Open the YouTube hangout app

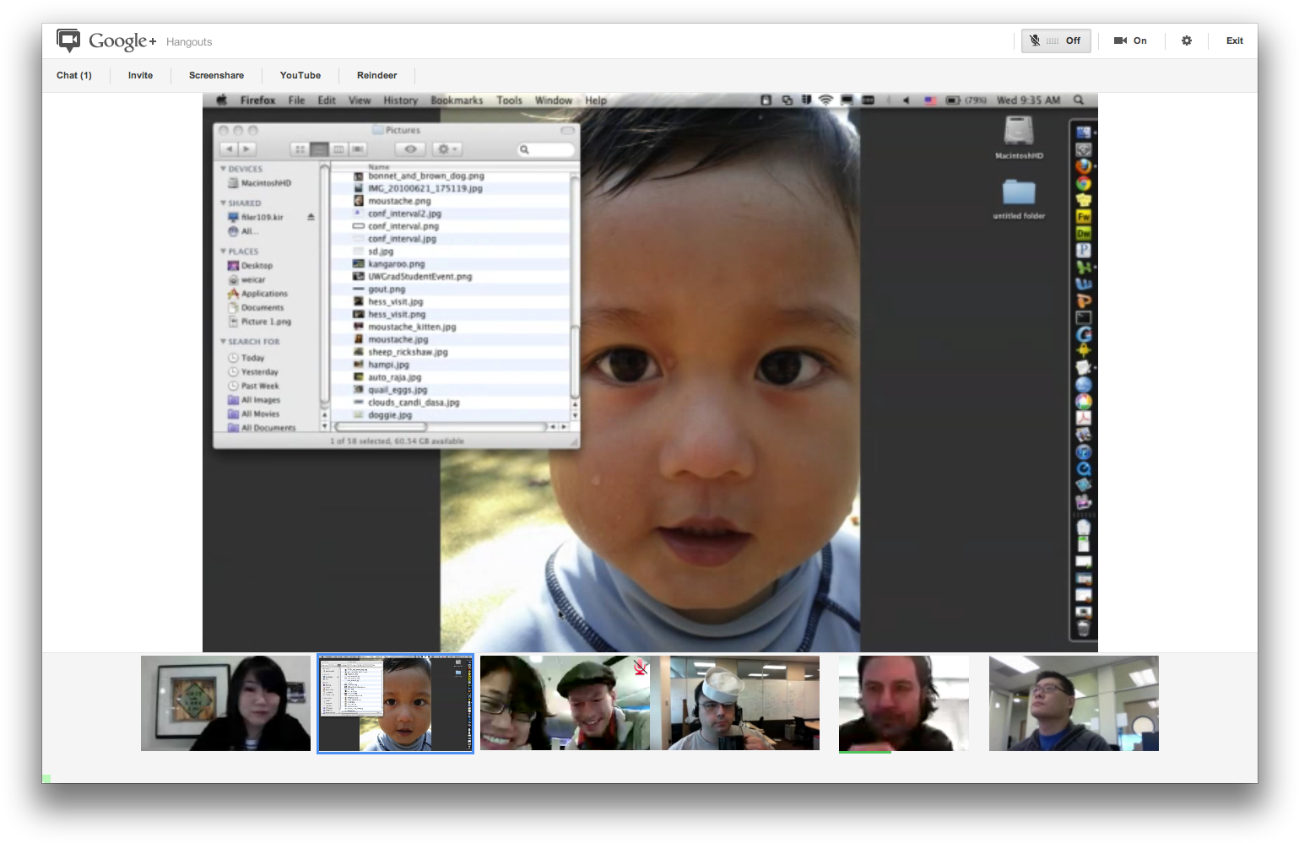pos(300,75)
